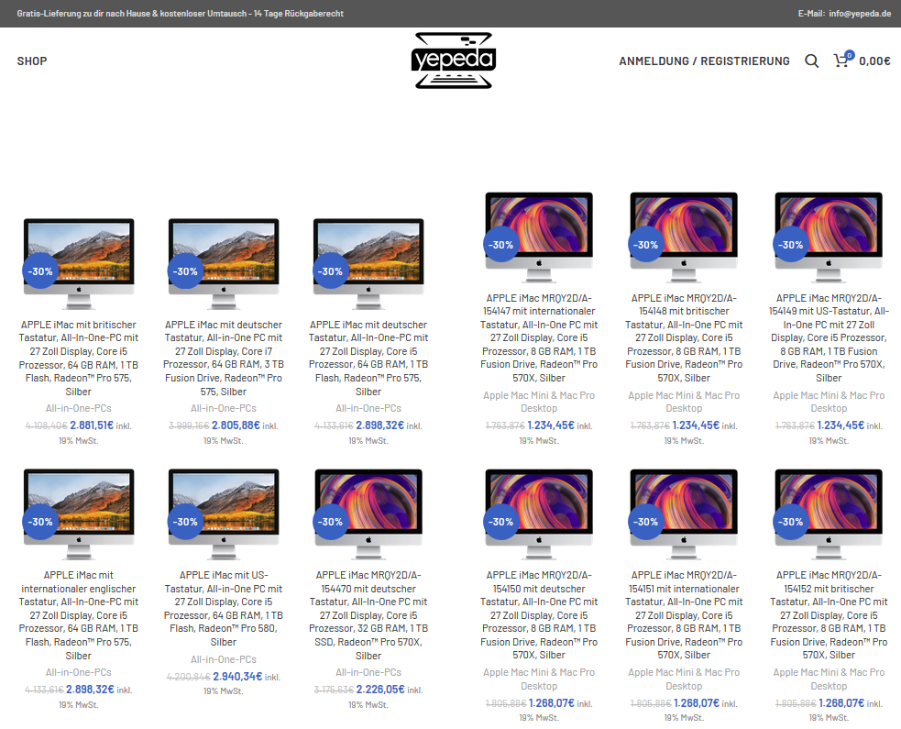Open title of deutscher Tastatur Core i5 64 GB iMac
901x729 pixels.
(x=368, y=359)
